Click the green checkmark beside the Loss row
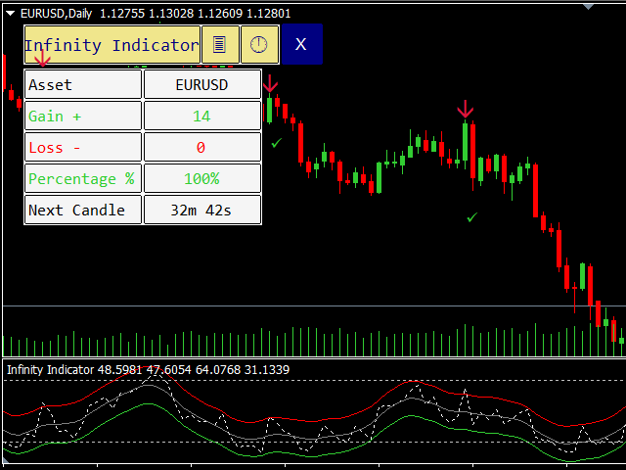 coord(277,144)
